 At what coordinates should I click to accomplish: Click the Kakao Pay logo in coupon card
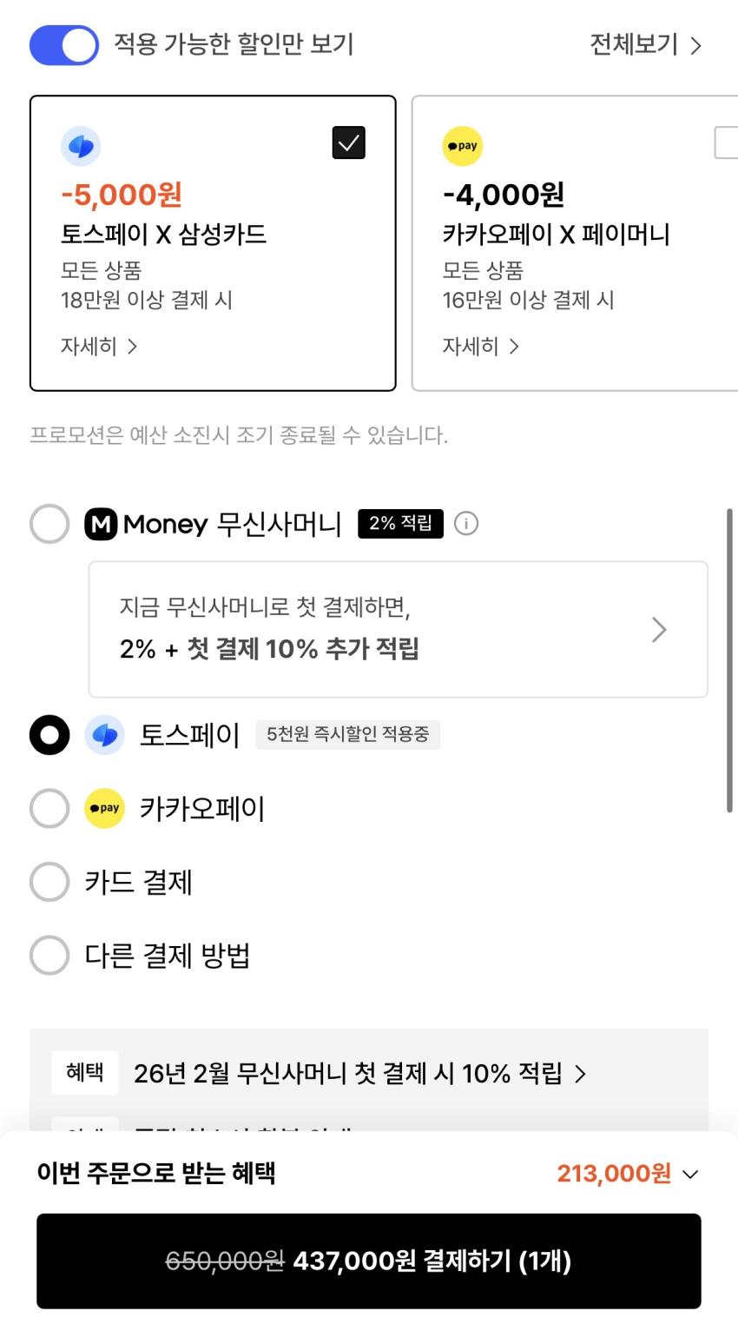463,146
